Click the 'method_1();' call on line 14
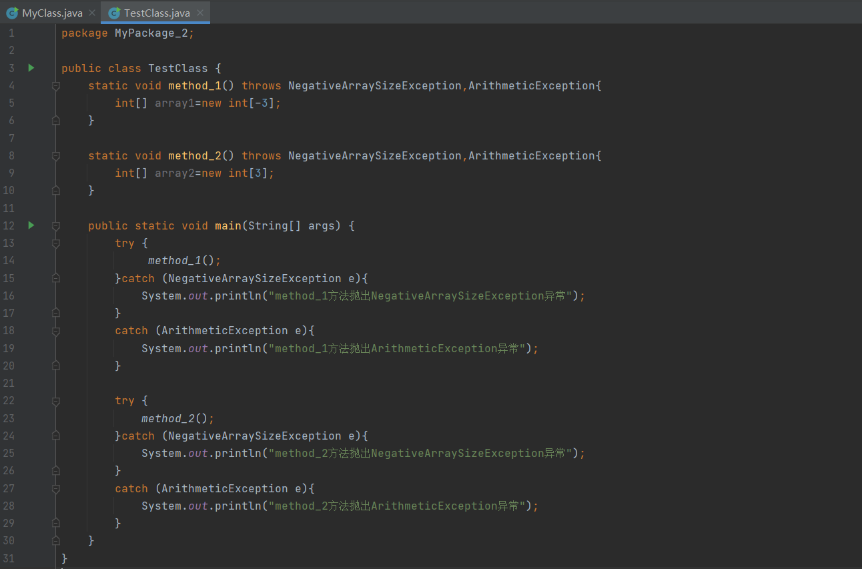The width and height of the screenshot is (862, 569). point(184,261)
